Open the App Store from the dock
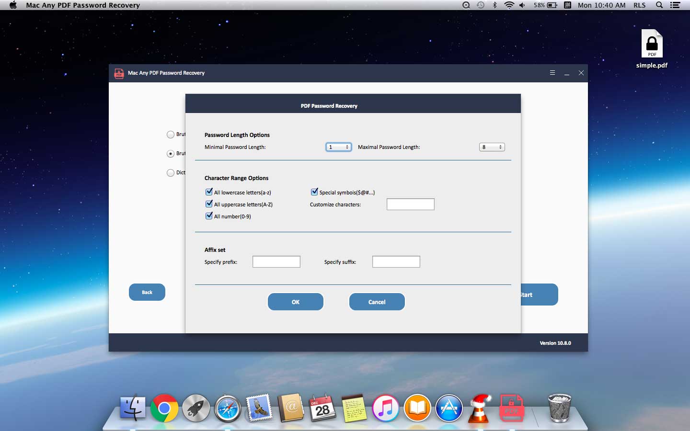The height and width of the screenshot is (431, 690). tap(449, 408)
